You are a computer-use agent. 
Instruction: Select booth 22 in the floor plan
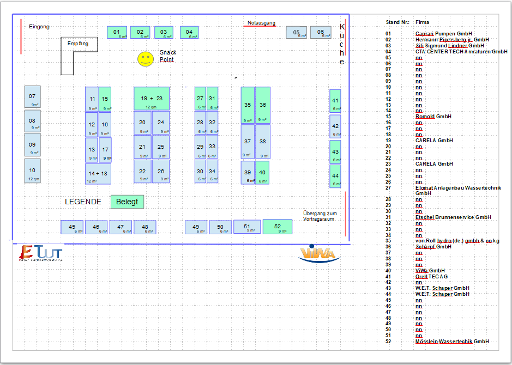point(142,172)
